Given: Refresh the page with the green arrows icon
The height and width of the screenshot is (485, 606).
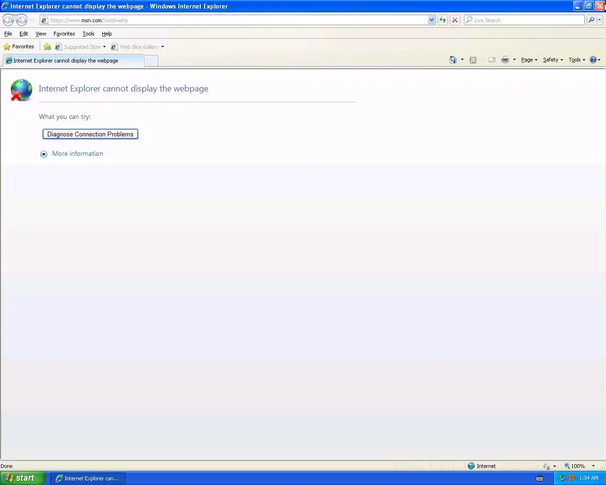Looking at the screenshot, I should click(443, 20).
